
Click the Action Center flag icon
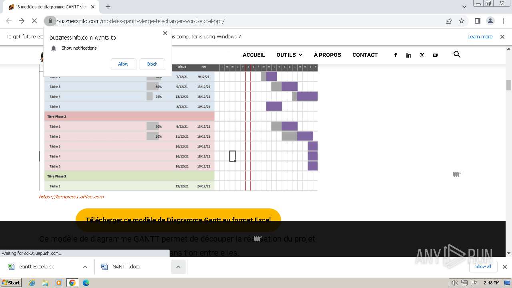point(474,283)
